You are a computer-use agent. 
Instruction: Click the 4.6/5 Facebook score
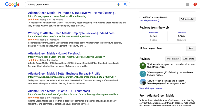[x=153, y=36]
